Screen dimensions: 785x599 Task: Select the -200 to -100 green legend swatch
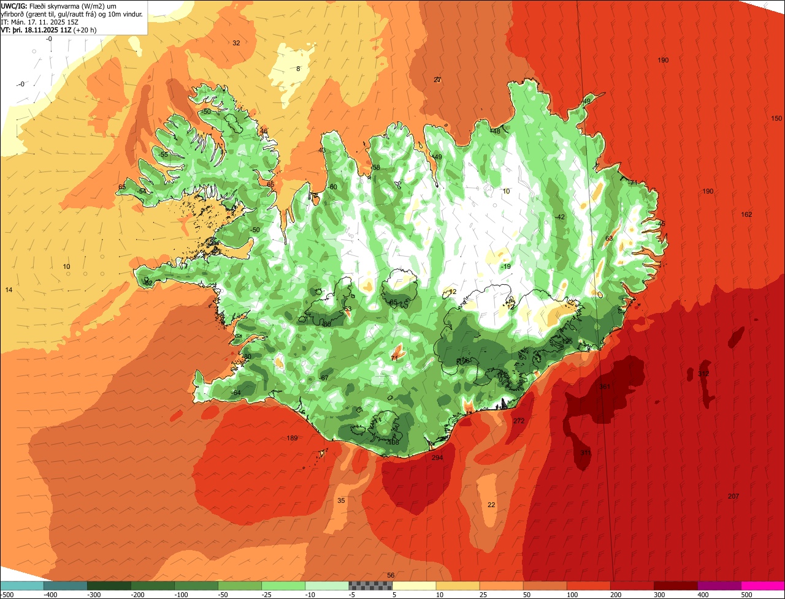click(152, 586)
